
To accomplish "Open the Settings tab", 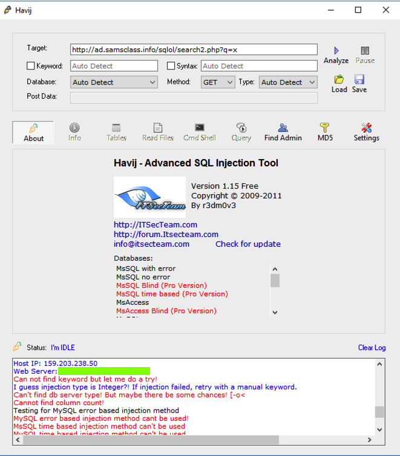I will click(x=366, y=132).
